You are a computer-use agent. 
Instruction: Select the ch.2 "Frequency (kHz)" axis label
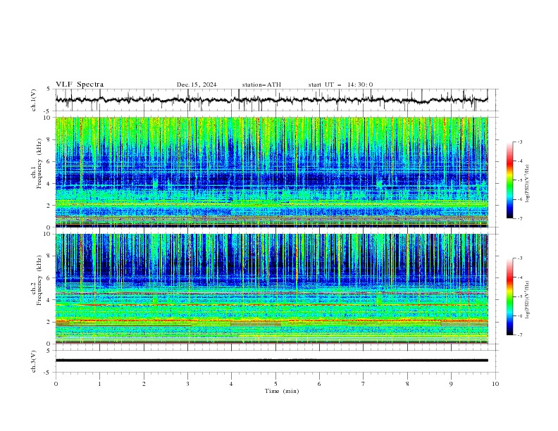[39, 280]
